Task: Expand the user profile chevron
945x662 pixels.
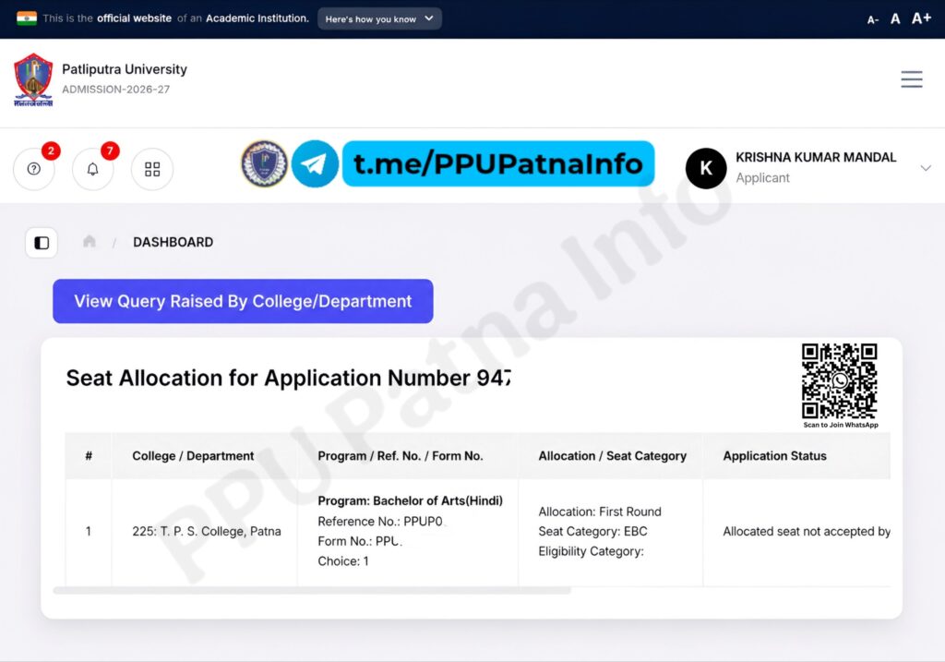Action: pyautogui.click(x=926, y=168)
